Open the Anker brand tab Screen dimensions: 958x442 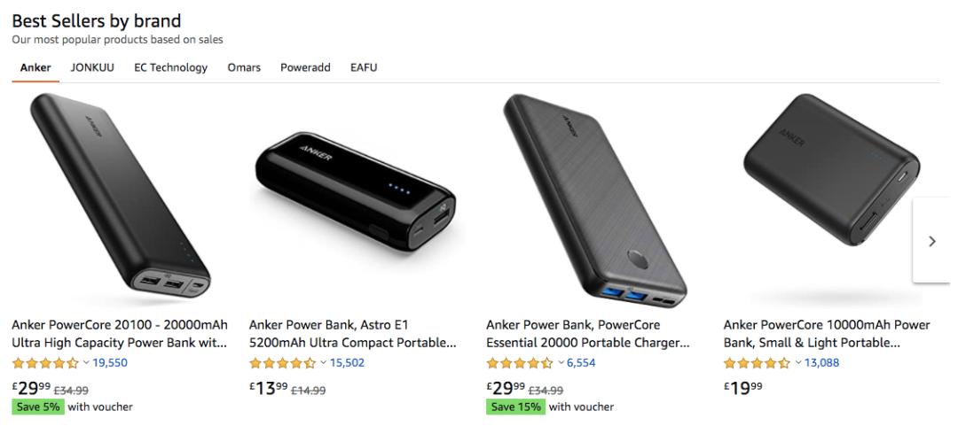[x=35, y=67]
